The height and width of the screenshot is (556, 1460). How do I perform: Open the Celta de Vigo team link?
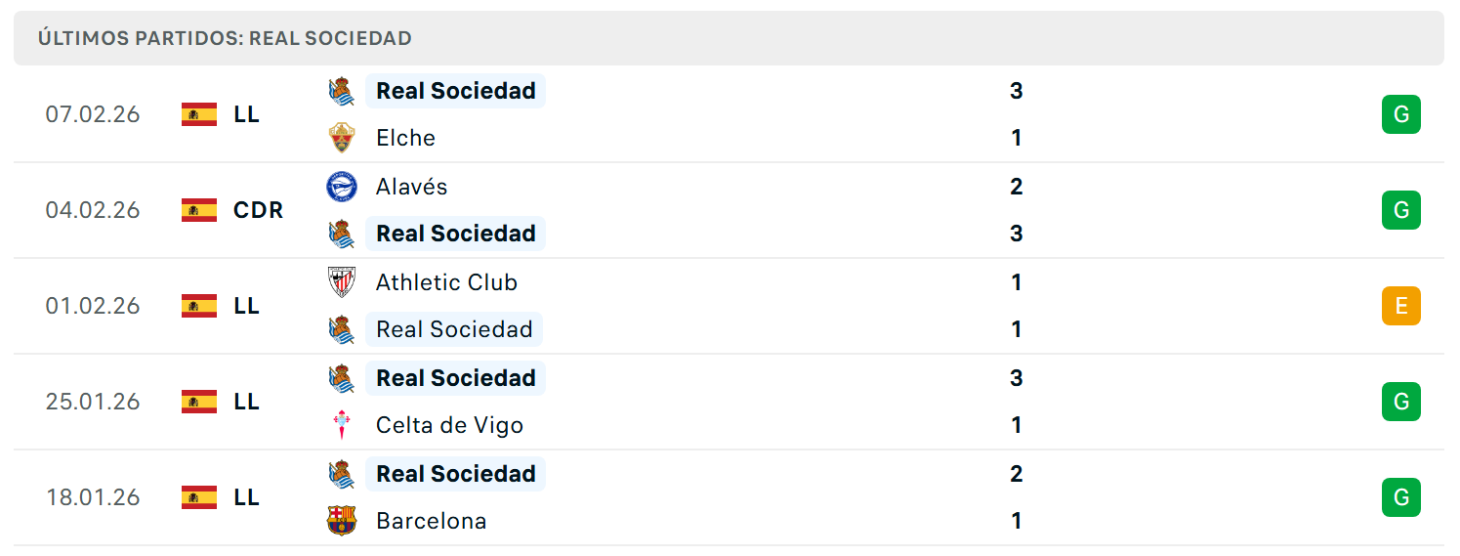click(x=449, y=425)
